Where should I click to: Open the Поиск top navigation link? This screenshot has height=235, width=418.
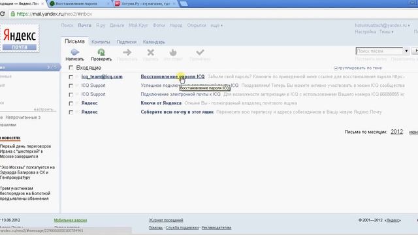(x=67, y=25)
